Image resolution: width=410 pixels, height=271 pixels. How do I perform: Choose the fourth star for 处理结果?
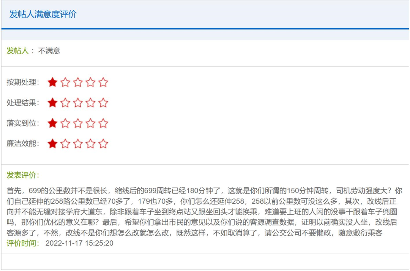90,103
